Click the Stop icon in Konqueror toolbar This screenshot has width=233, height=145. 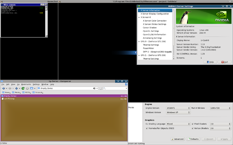pyautogui.click(x=27, y=88)
